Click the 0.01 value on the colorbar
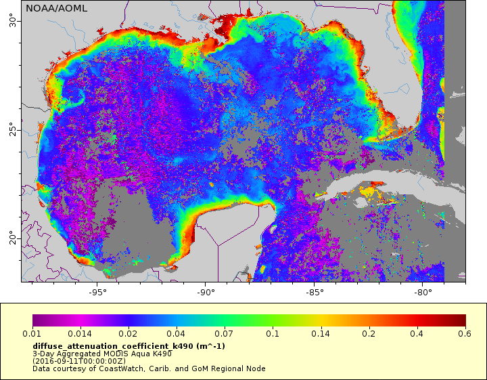This screenshot has width=487, height=380. click(x=32, y=334)
